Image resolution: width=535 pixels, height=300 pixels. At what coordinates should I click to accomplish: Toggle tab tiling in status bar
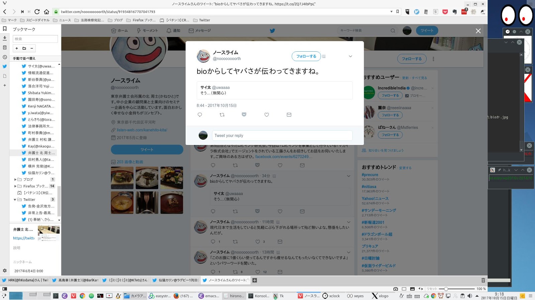404,289
